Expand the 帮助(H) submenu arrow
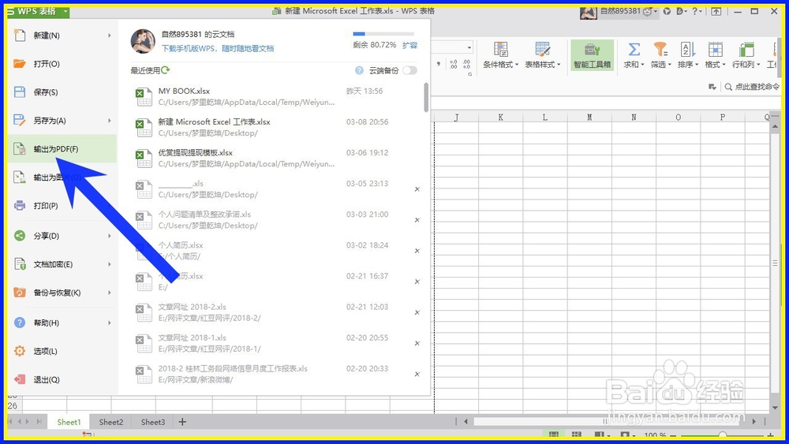The image size is (789, 444). point(109,323)
